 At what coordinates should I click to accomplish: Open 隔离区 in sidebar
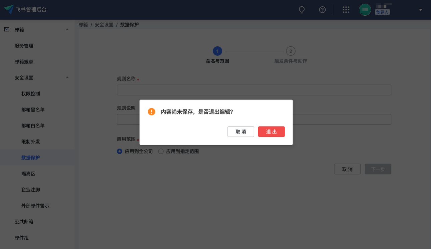[28, 174]
